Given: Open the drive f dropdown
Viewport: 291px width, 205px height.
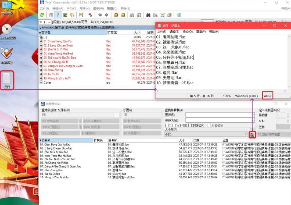Looking at the screenshot, I should point(45,22).
